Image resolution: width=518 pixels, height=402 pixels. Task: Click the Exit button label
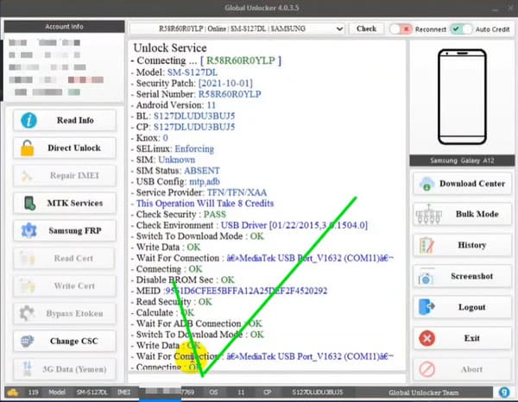coord(471,338)
